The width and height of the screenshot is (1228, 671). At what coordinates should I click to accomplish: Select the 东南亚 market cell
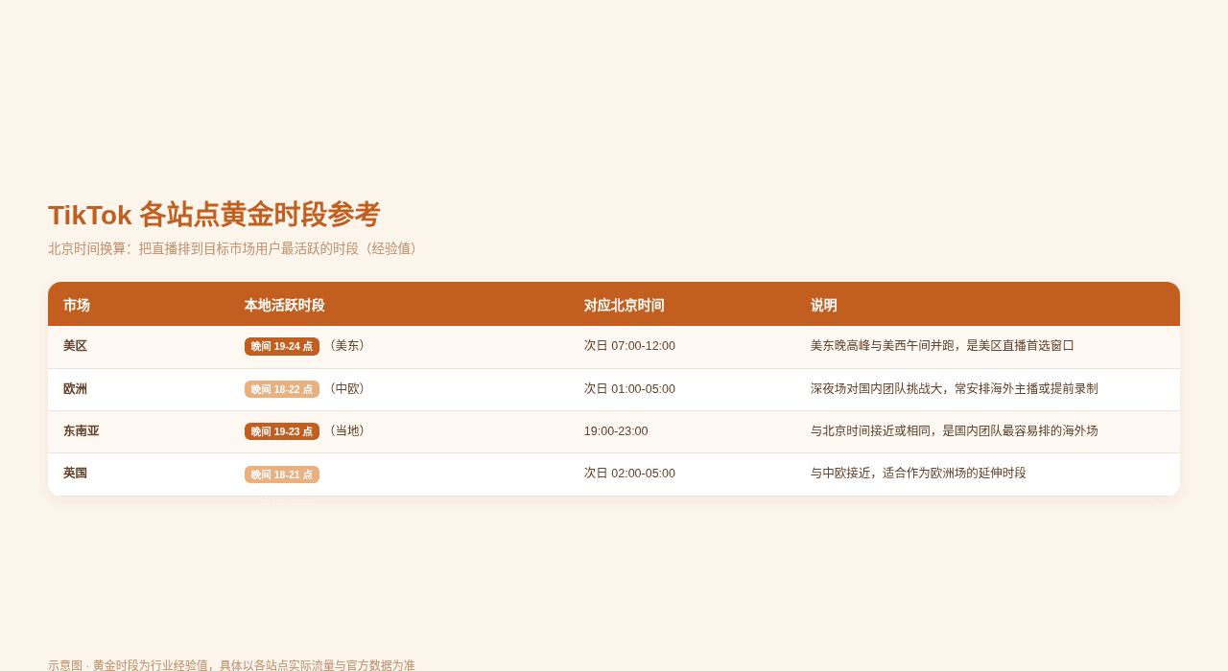pos(82,431)
